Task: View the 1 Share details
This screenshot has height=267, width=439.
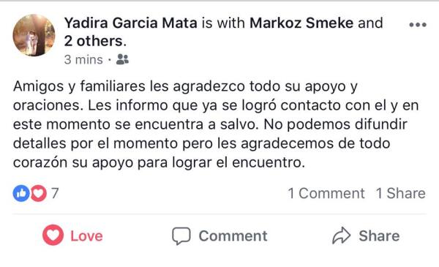Action: pyautogui.click(x=401, y=193)
